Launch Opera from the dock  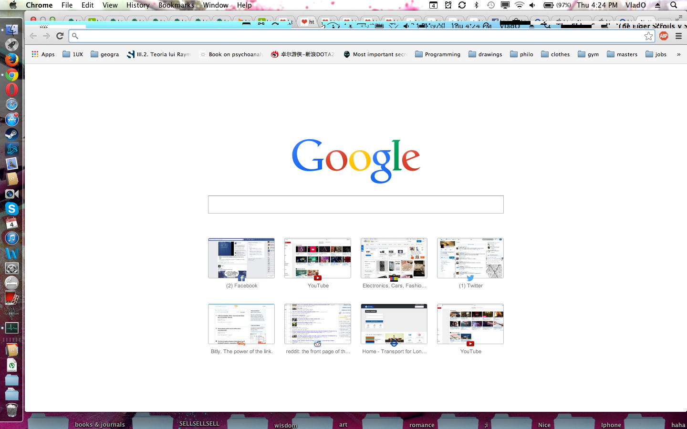pos(11,89)
